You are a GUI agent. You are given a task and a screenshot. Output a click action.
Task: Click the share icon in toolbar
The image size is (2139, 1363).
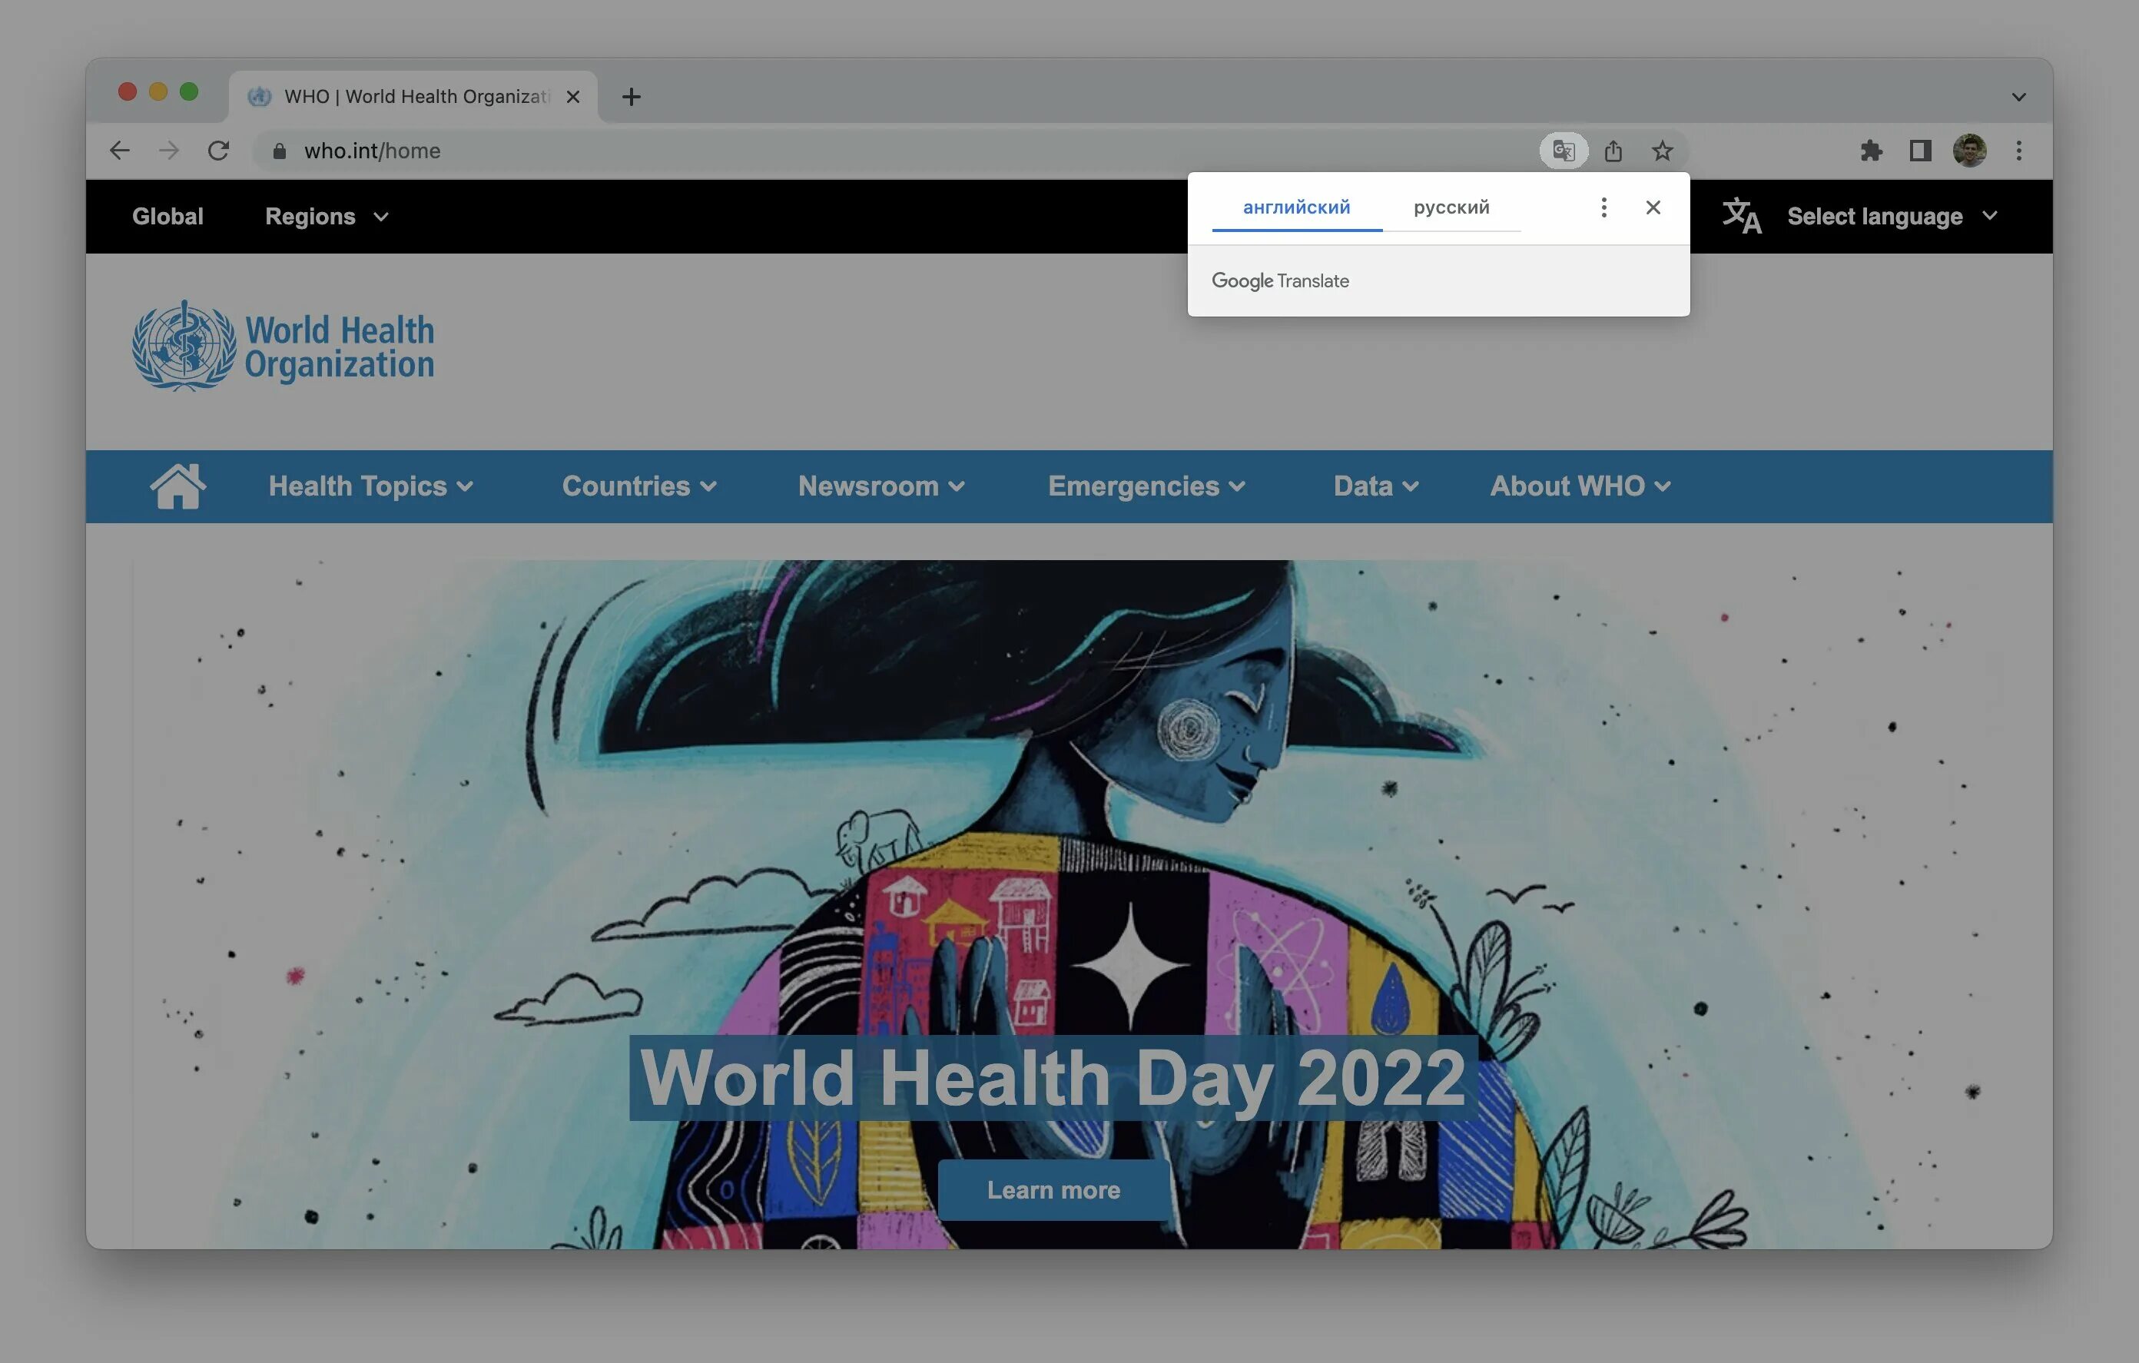1612,150
